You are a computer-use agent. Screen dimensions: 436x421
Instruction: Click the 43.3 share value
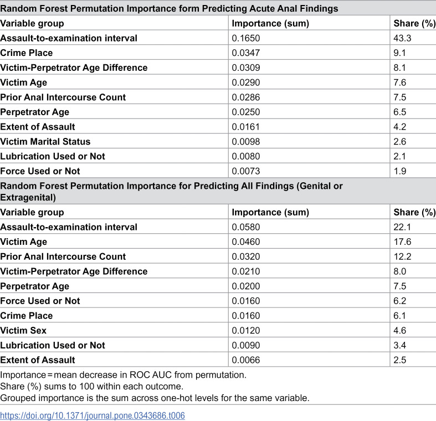[x=402, y=38]
